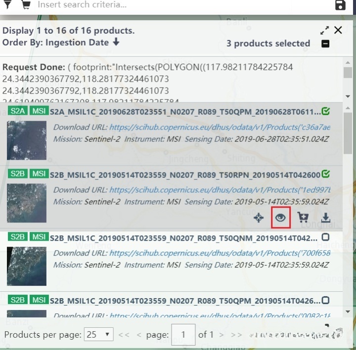Viewport: 356px width, 350px height.
Task: Go to previous results page
Action: coord(139,335)
